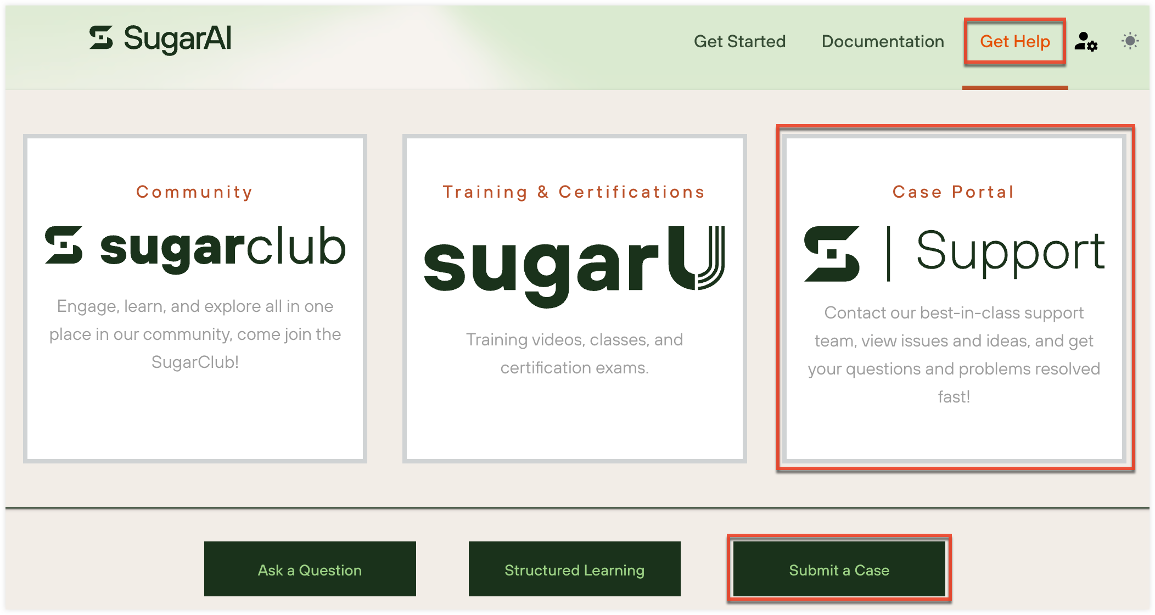
Task: Click the Structured Learning button
Action: pyautogui.click(x=575, y=569)
